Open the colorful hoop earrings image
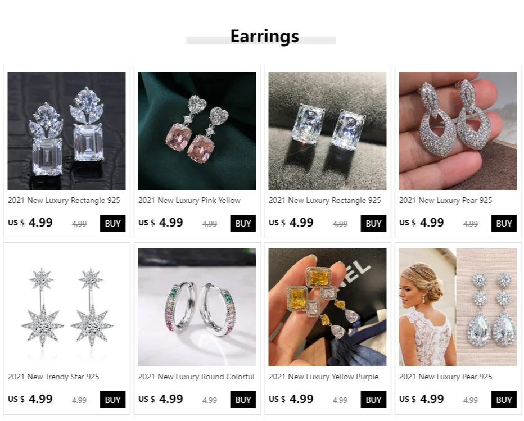 pos(197,307)
